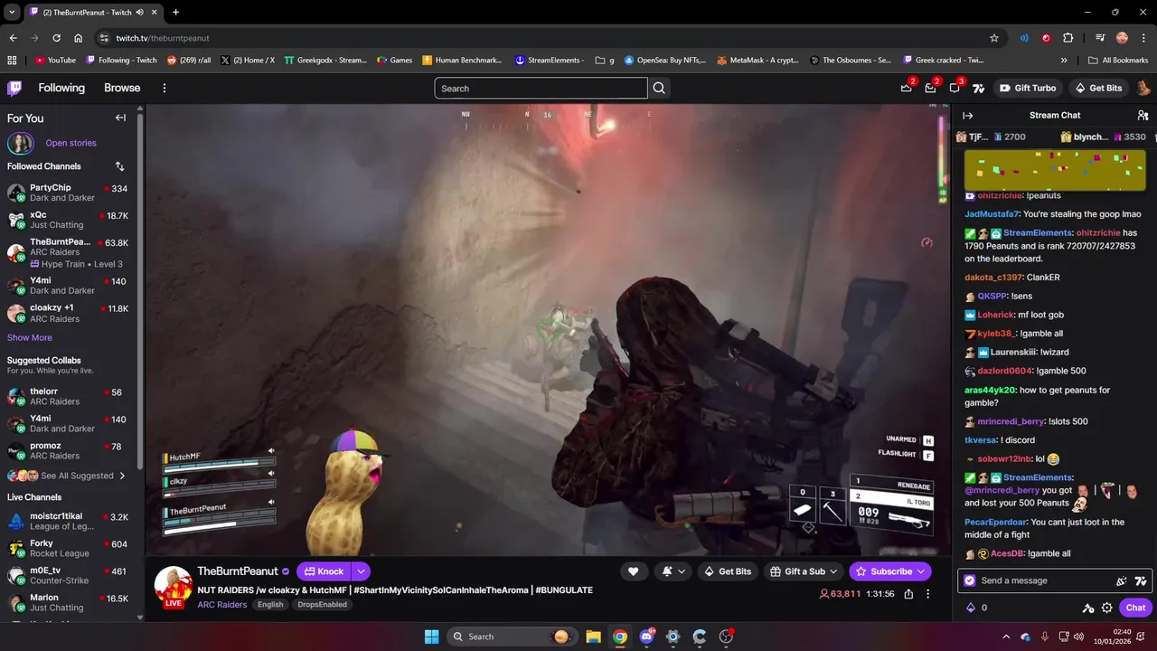Open stories link
This screenshot has width=1157, height=651.
[x=71, y=143]
